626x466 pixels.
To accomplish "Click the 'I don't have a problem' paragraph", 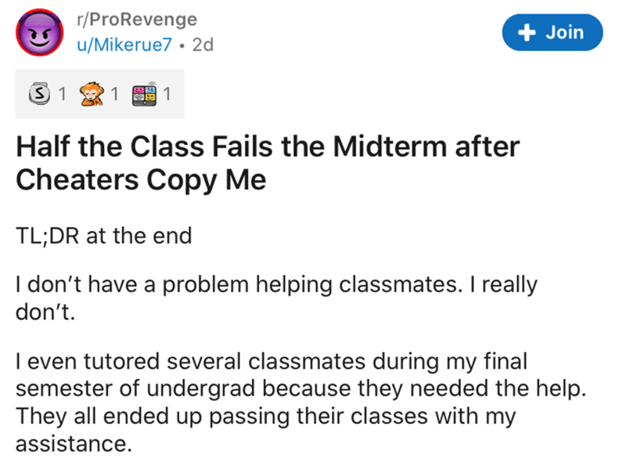I will 276,298.
